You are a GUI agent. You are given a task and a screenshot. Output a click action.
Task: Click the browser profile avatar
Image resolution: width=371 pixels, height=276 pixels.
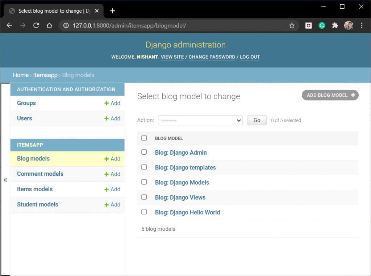click(349, 25)
